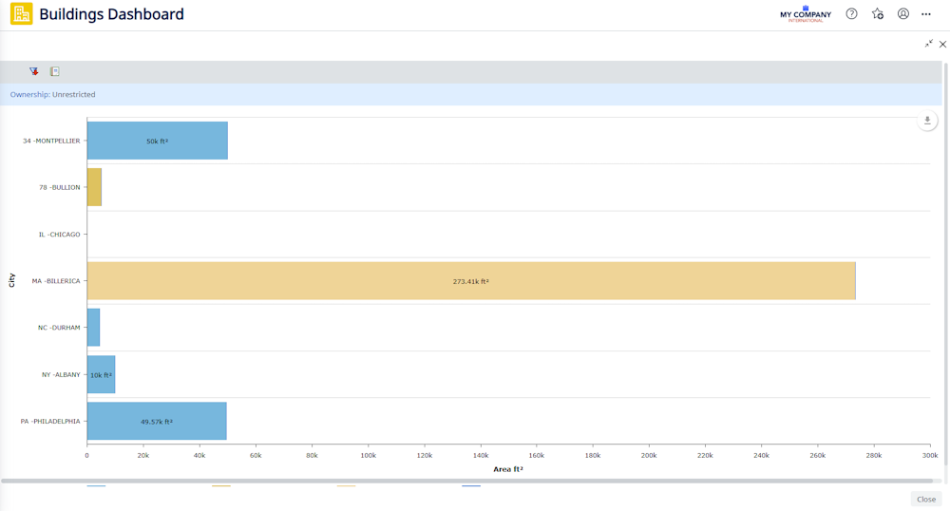This screenshot has width=950, height=511.
Task: Click the 78 - BULLION axis label
Action: point(59,188)
